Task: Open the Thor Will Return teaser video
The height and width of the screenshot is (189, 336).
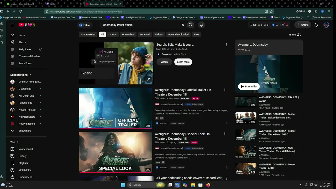Action: point(278,149)
